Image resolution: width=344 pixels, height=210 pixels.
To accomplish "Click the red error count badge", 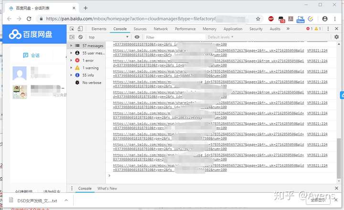I will coord(309,29).
